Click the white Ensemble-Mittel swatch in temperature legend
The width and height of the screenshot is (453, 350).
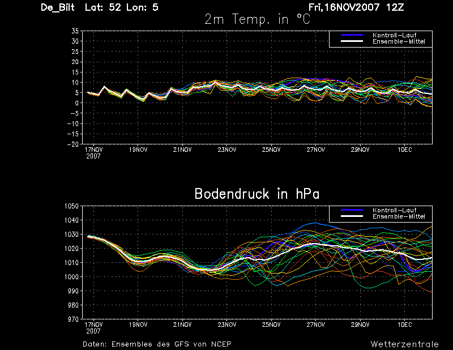(x=352, y=41)
